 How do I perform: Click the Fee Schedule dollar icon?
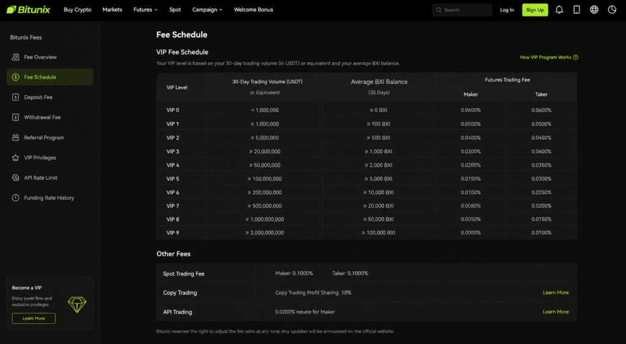[15, 77]
